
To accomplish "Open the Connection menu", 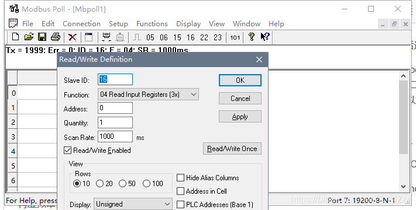I will (x=81, y=24).
